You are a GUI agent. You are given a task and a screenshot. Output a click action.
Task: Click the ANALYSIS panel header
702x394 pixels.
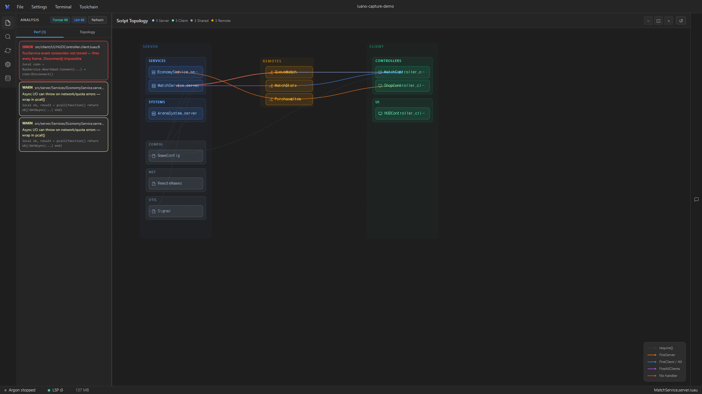pyautogui.click(x=30, y=20)
